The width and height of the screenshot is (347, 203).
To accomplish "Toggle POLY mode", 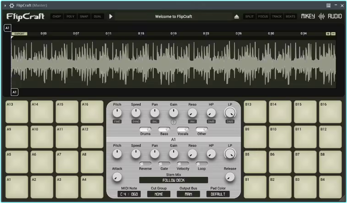I will point(71,17).
